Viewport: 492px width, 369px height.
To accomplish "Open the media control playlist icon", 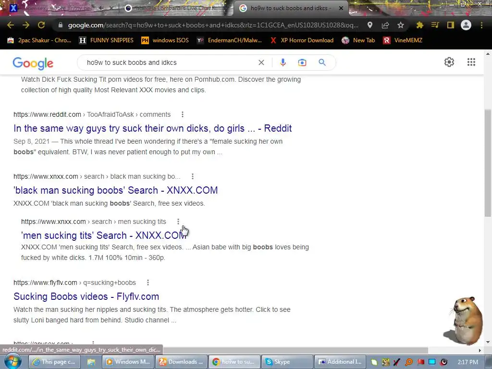I will coord(435,25).
